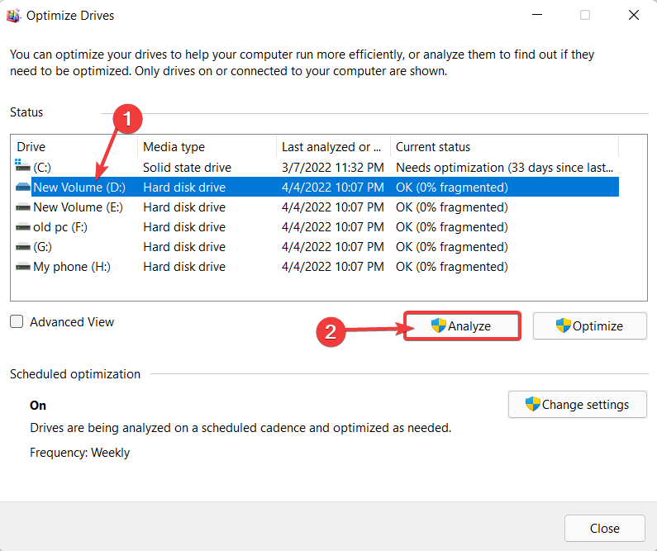Click the My phone (H:) drive icon
Screen dimensions: 657x551
[22, 267]
